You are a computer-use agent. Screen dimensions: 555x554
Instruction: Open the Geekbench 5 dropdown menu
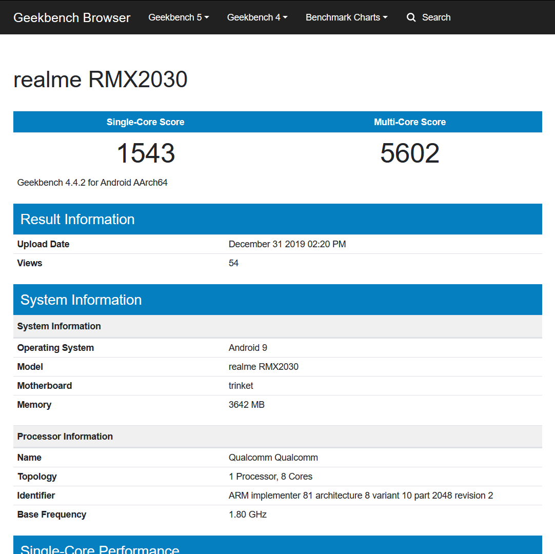click(x=179, y=17)
